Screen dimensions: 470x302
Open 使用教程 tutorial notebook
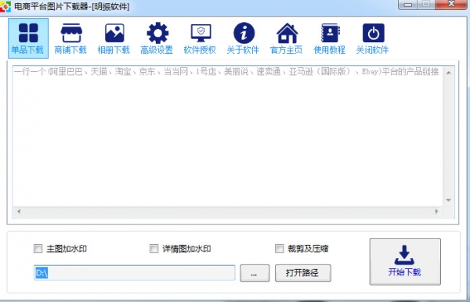click(330, 38)
